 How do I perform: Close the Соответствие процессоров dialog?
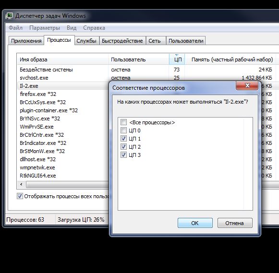tap(247, 85)
